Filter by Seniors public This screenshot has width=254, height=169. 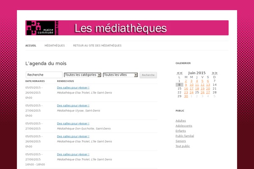(181, 141)
